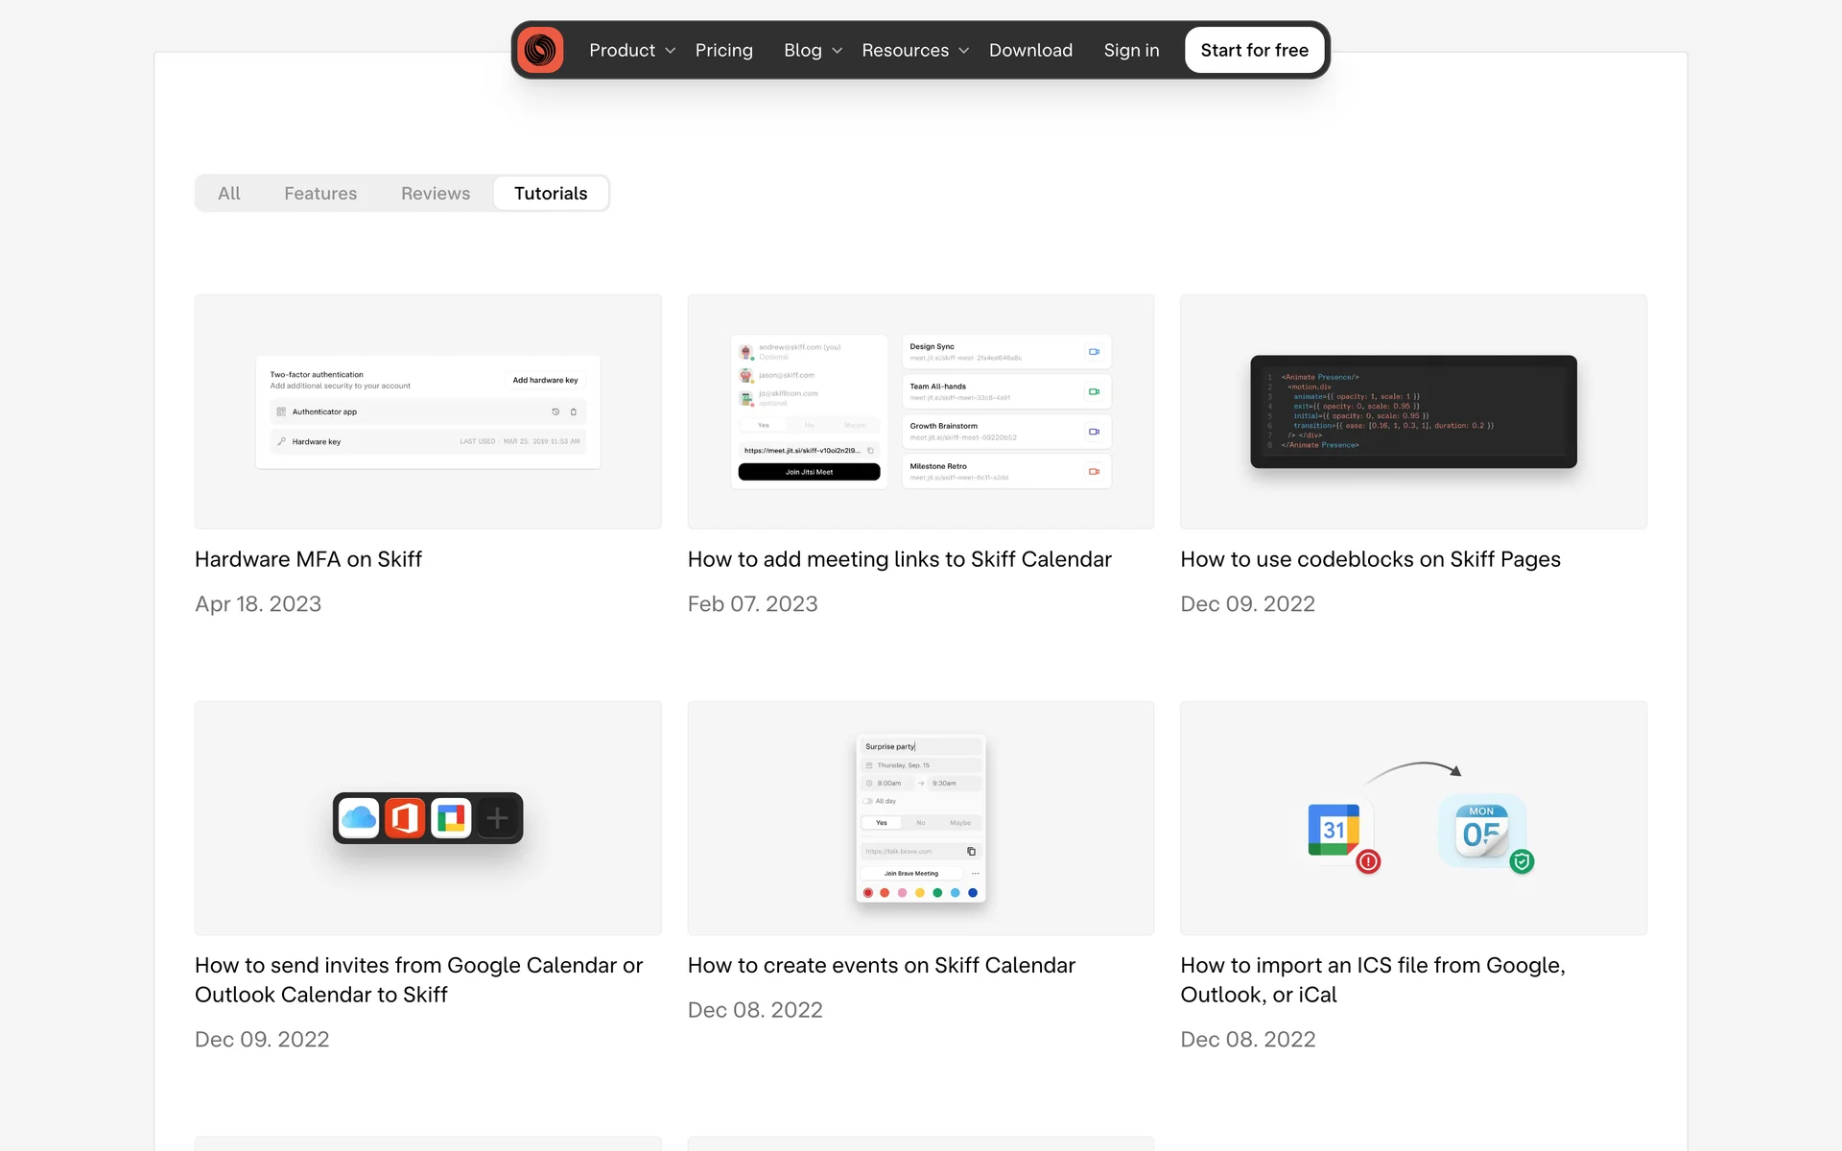The height and width of the screenshot is (1151, 1842).
Task: Click the plus icon beside calendar app icons
Action: pos(497,818)
